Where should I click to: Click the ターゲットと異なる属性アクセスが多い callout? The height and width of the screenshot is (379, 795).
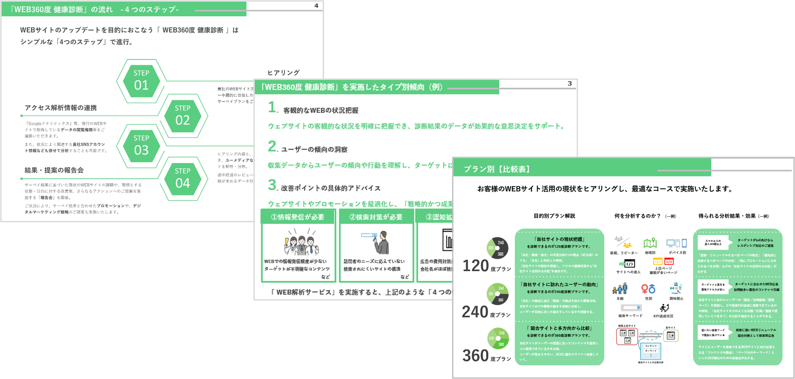tap(714, 287)
